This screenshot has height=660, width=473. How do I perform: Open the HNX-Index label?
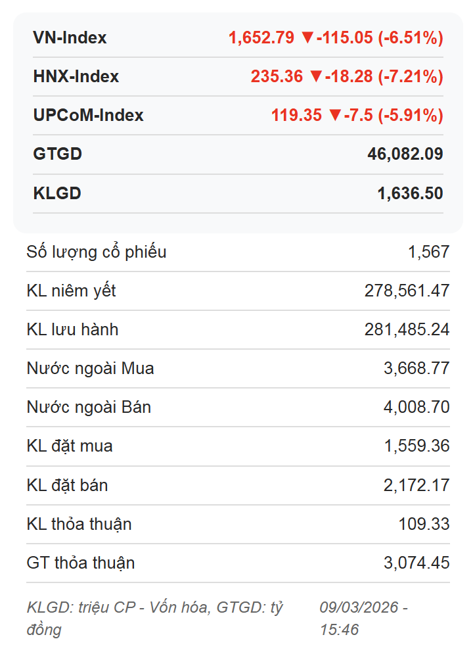click(x=76, y=77)
